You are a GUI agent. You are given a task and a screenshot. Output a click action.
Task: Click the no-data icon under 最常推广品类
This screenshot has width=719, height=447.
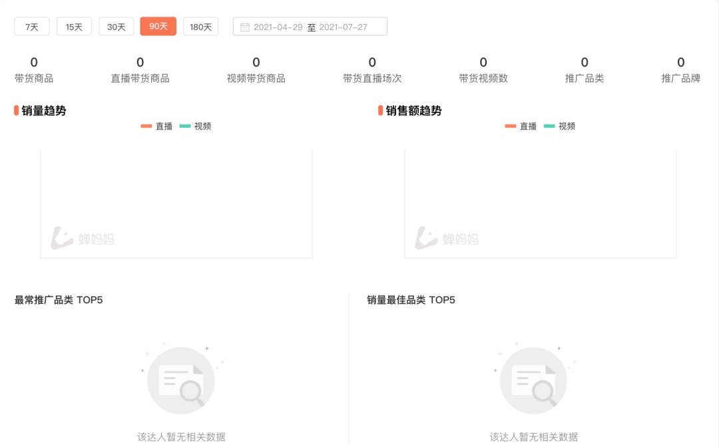pyautogui.click(x=181, y=380)
